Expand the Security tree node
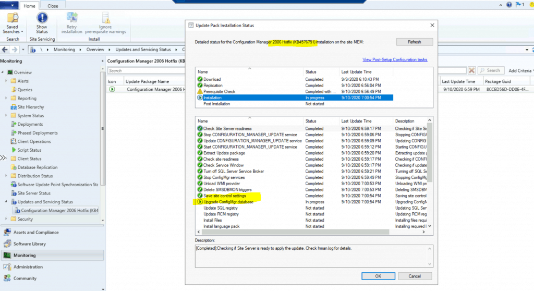The width and height of the screenshot is (534, 291). click(6, 219)
